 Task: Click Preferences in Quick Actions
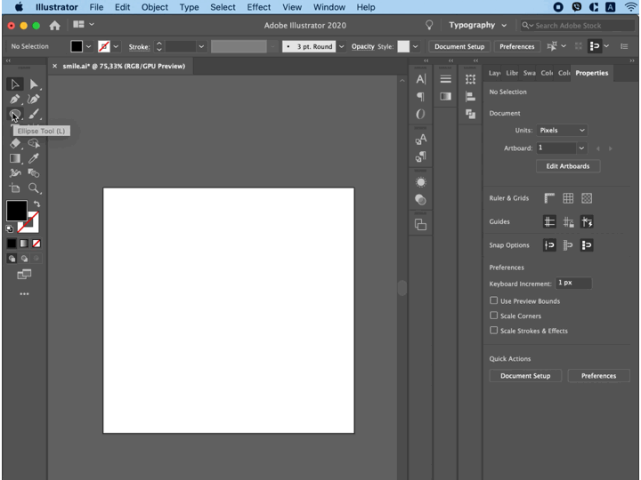598,376
